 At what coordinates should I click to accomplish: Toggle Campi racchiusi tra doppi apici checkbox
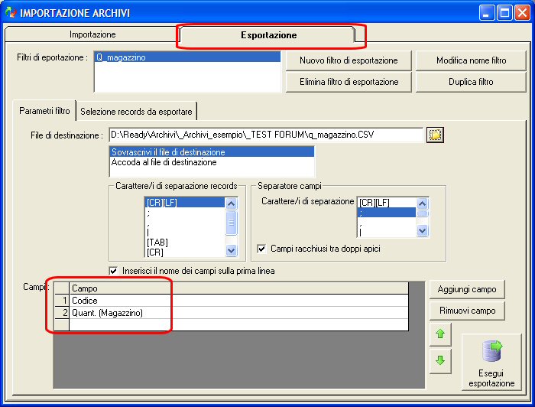tap(261, 249)
